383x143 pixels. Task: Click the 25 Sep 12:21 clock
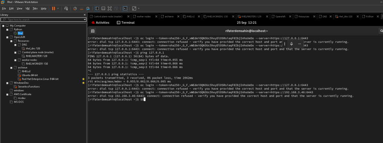247,23
